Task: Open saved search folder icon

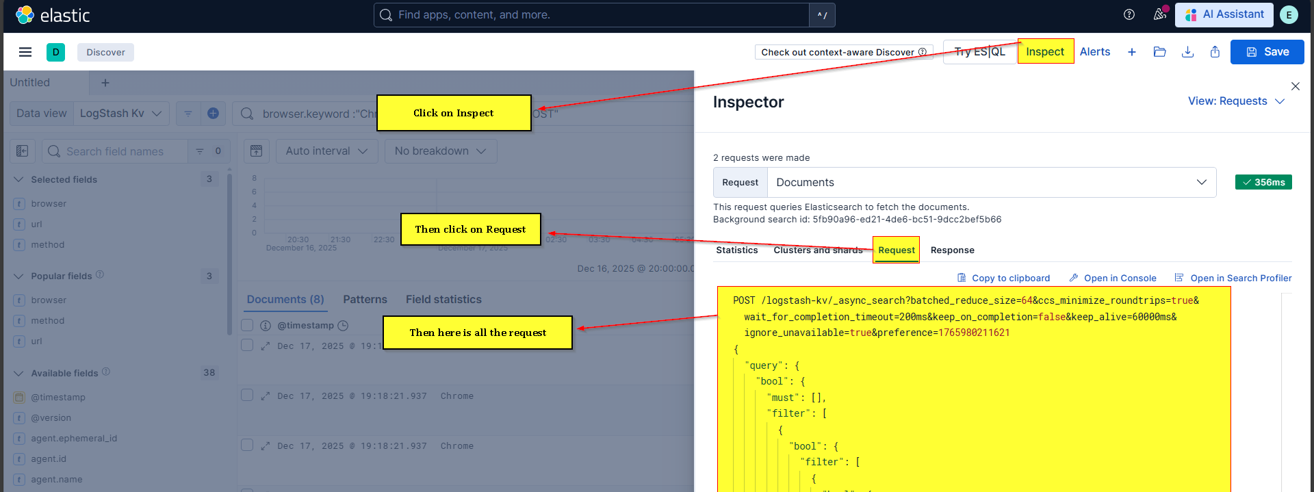Action: (x=1159, y=52)
